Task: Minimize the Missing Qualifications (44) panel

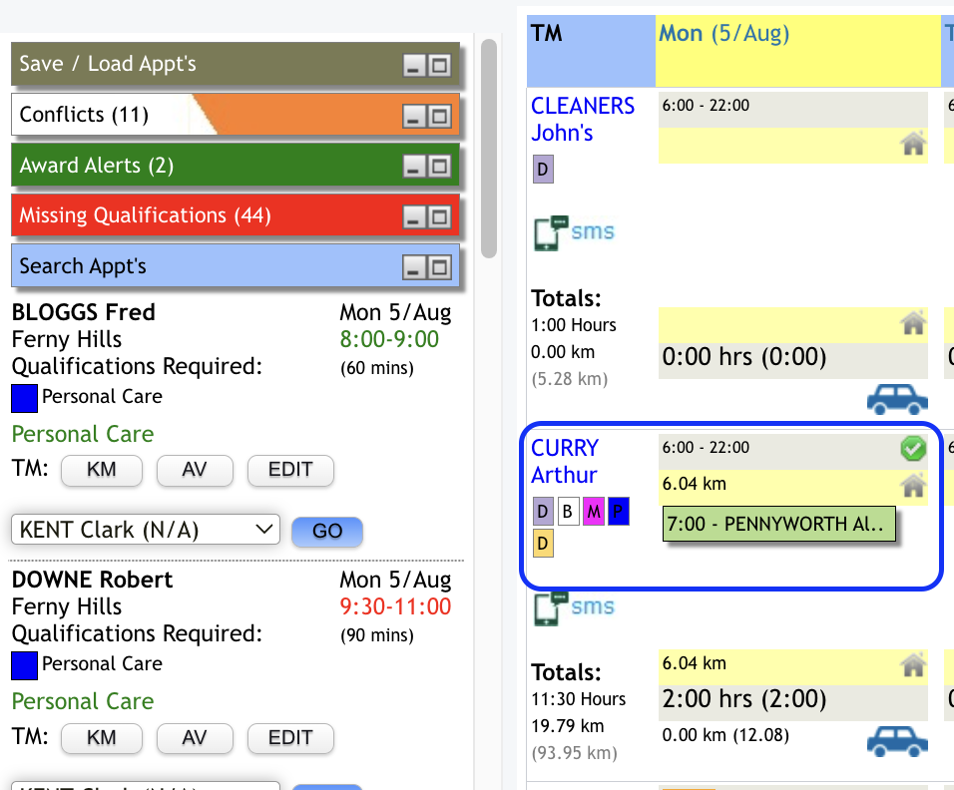Action: click(414, 216)
